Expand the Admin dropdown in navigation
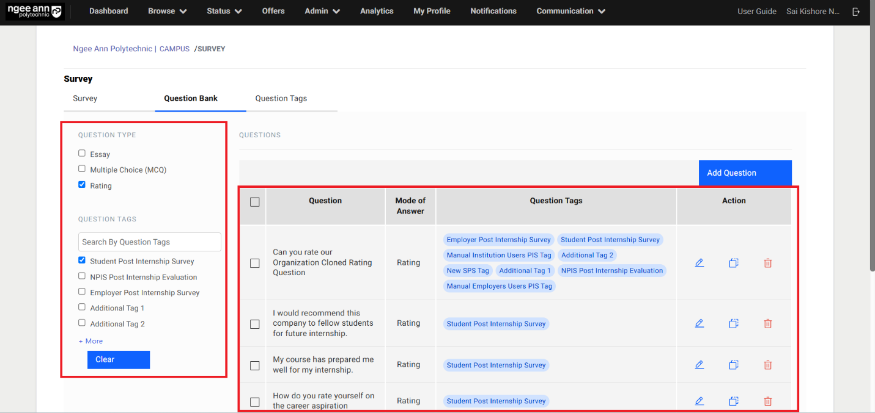875x413 pixels. pyautogui.click(x=322, y=11)
